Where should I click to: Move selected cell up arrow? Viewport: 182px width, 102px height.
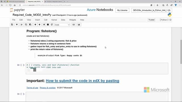point(35,25)
